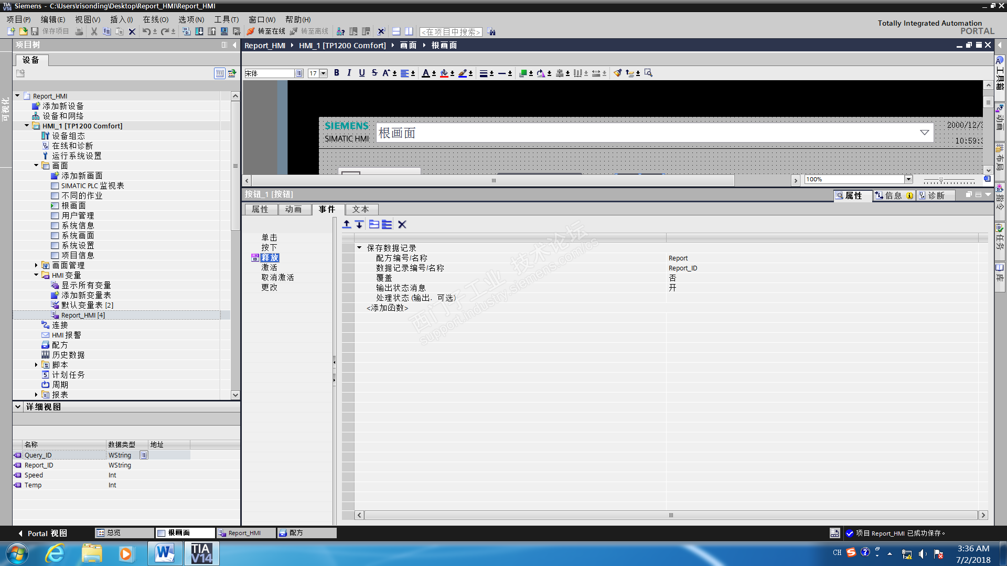The width and height of the screenshot is (1007, 566).
Task: Click the Underline formatting icon
Action: point(362,73)
